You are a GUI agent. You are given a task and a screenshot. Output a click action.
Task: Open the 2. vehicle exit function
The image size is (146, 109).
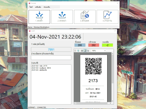(62, 17)
